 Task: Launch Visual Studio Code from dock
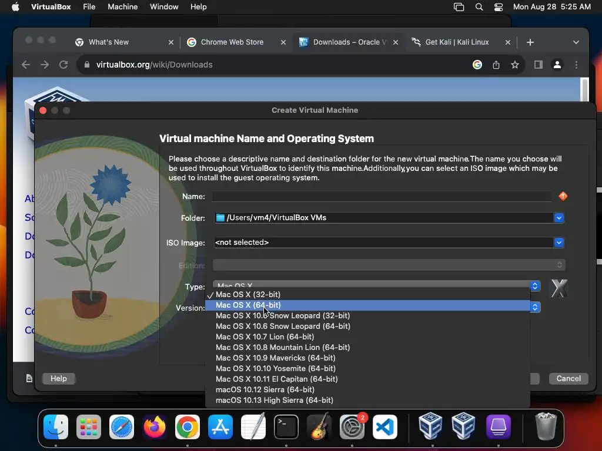coord(385,427)
